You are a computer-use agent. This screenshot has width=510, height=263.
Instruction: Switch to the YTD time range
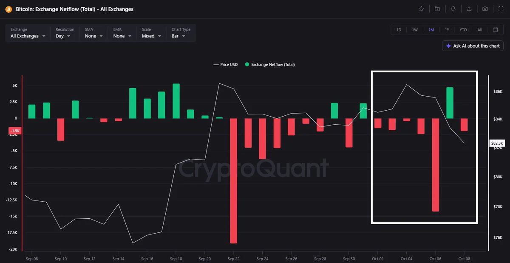[463, 30]
